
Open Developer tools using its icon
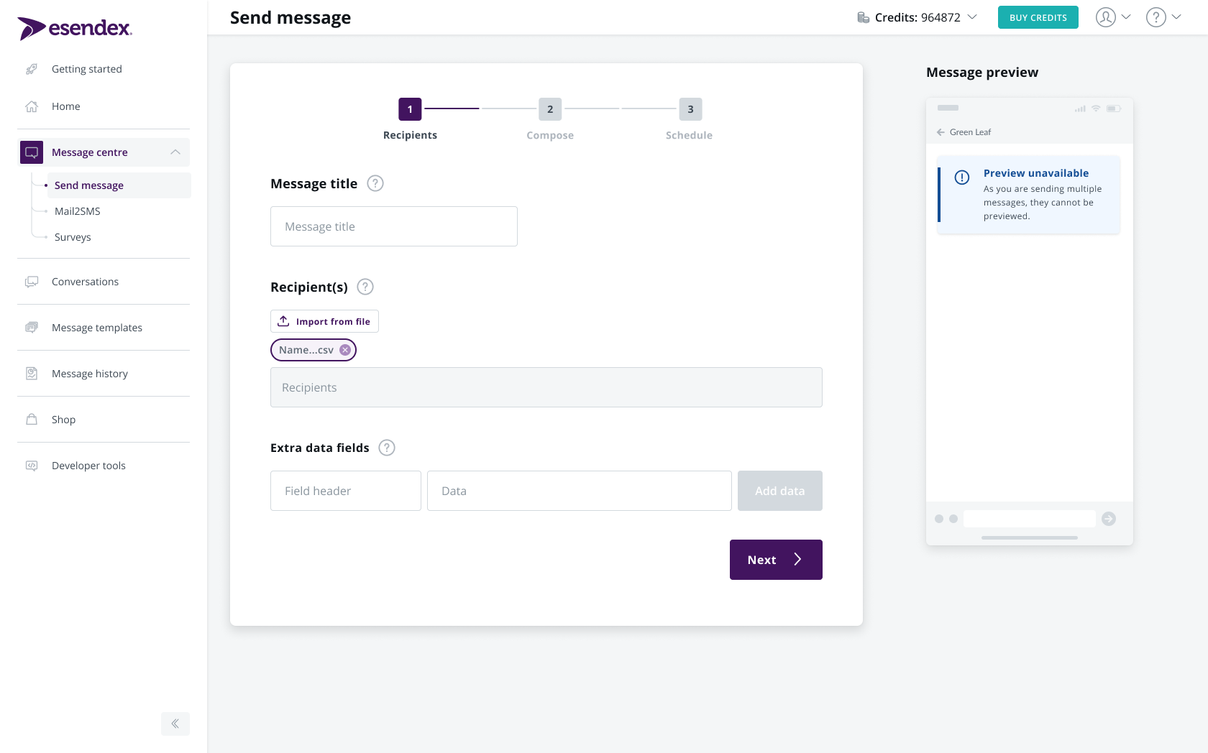(x=31, y=465)
